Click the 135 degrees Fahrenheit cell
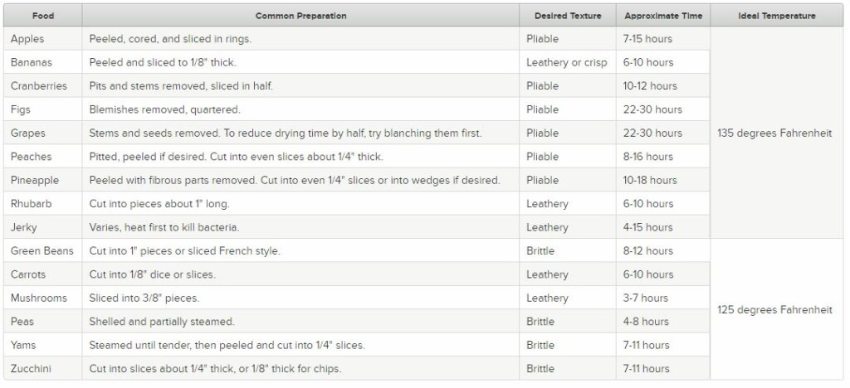Image resolution: width=850 pixels, height=388 pixels. (x=774, y=133)
